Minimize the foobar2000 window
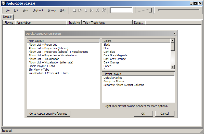Image resolution: width=204 pixels, height=134 pixels. (192, 3)
